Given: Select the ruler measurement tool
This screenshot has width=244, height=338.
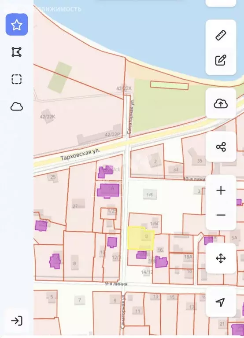Looking at the screenshot, I should [x=221, y=35].
